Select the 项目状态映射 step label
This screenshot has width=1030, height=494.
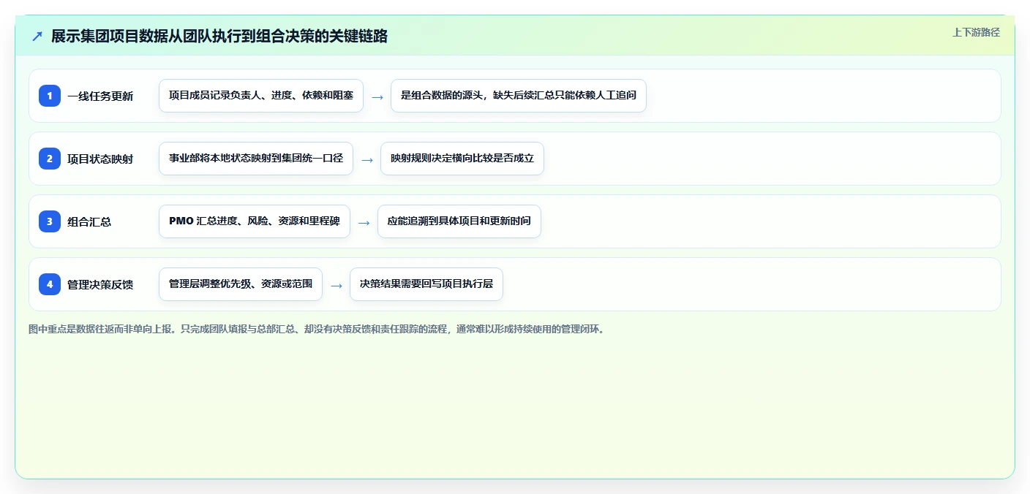coord(100,159)
